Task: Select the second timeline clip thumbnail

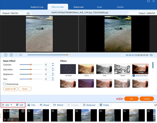Action: (x=38, y=115)
